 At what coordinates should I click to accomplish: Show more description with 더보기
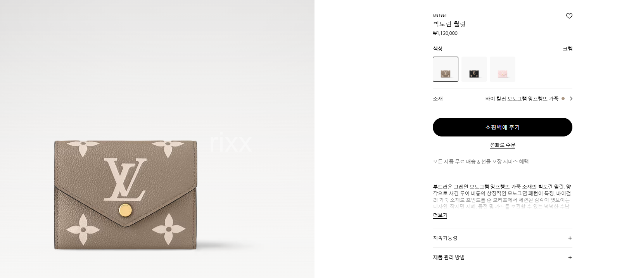440,215
